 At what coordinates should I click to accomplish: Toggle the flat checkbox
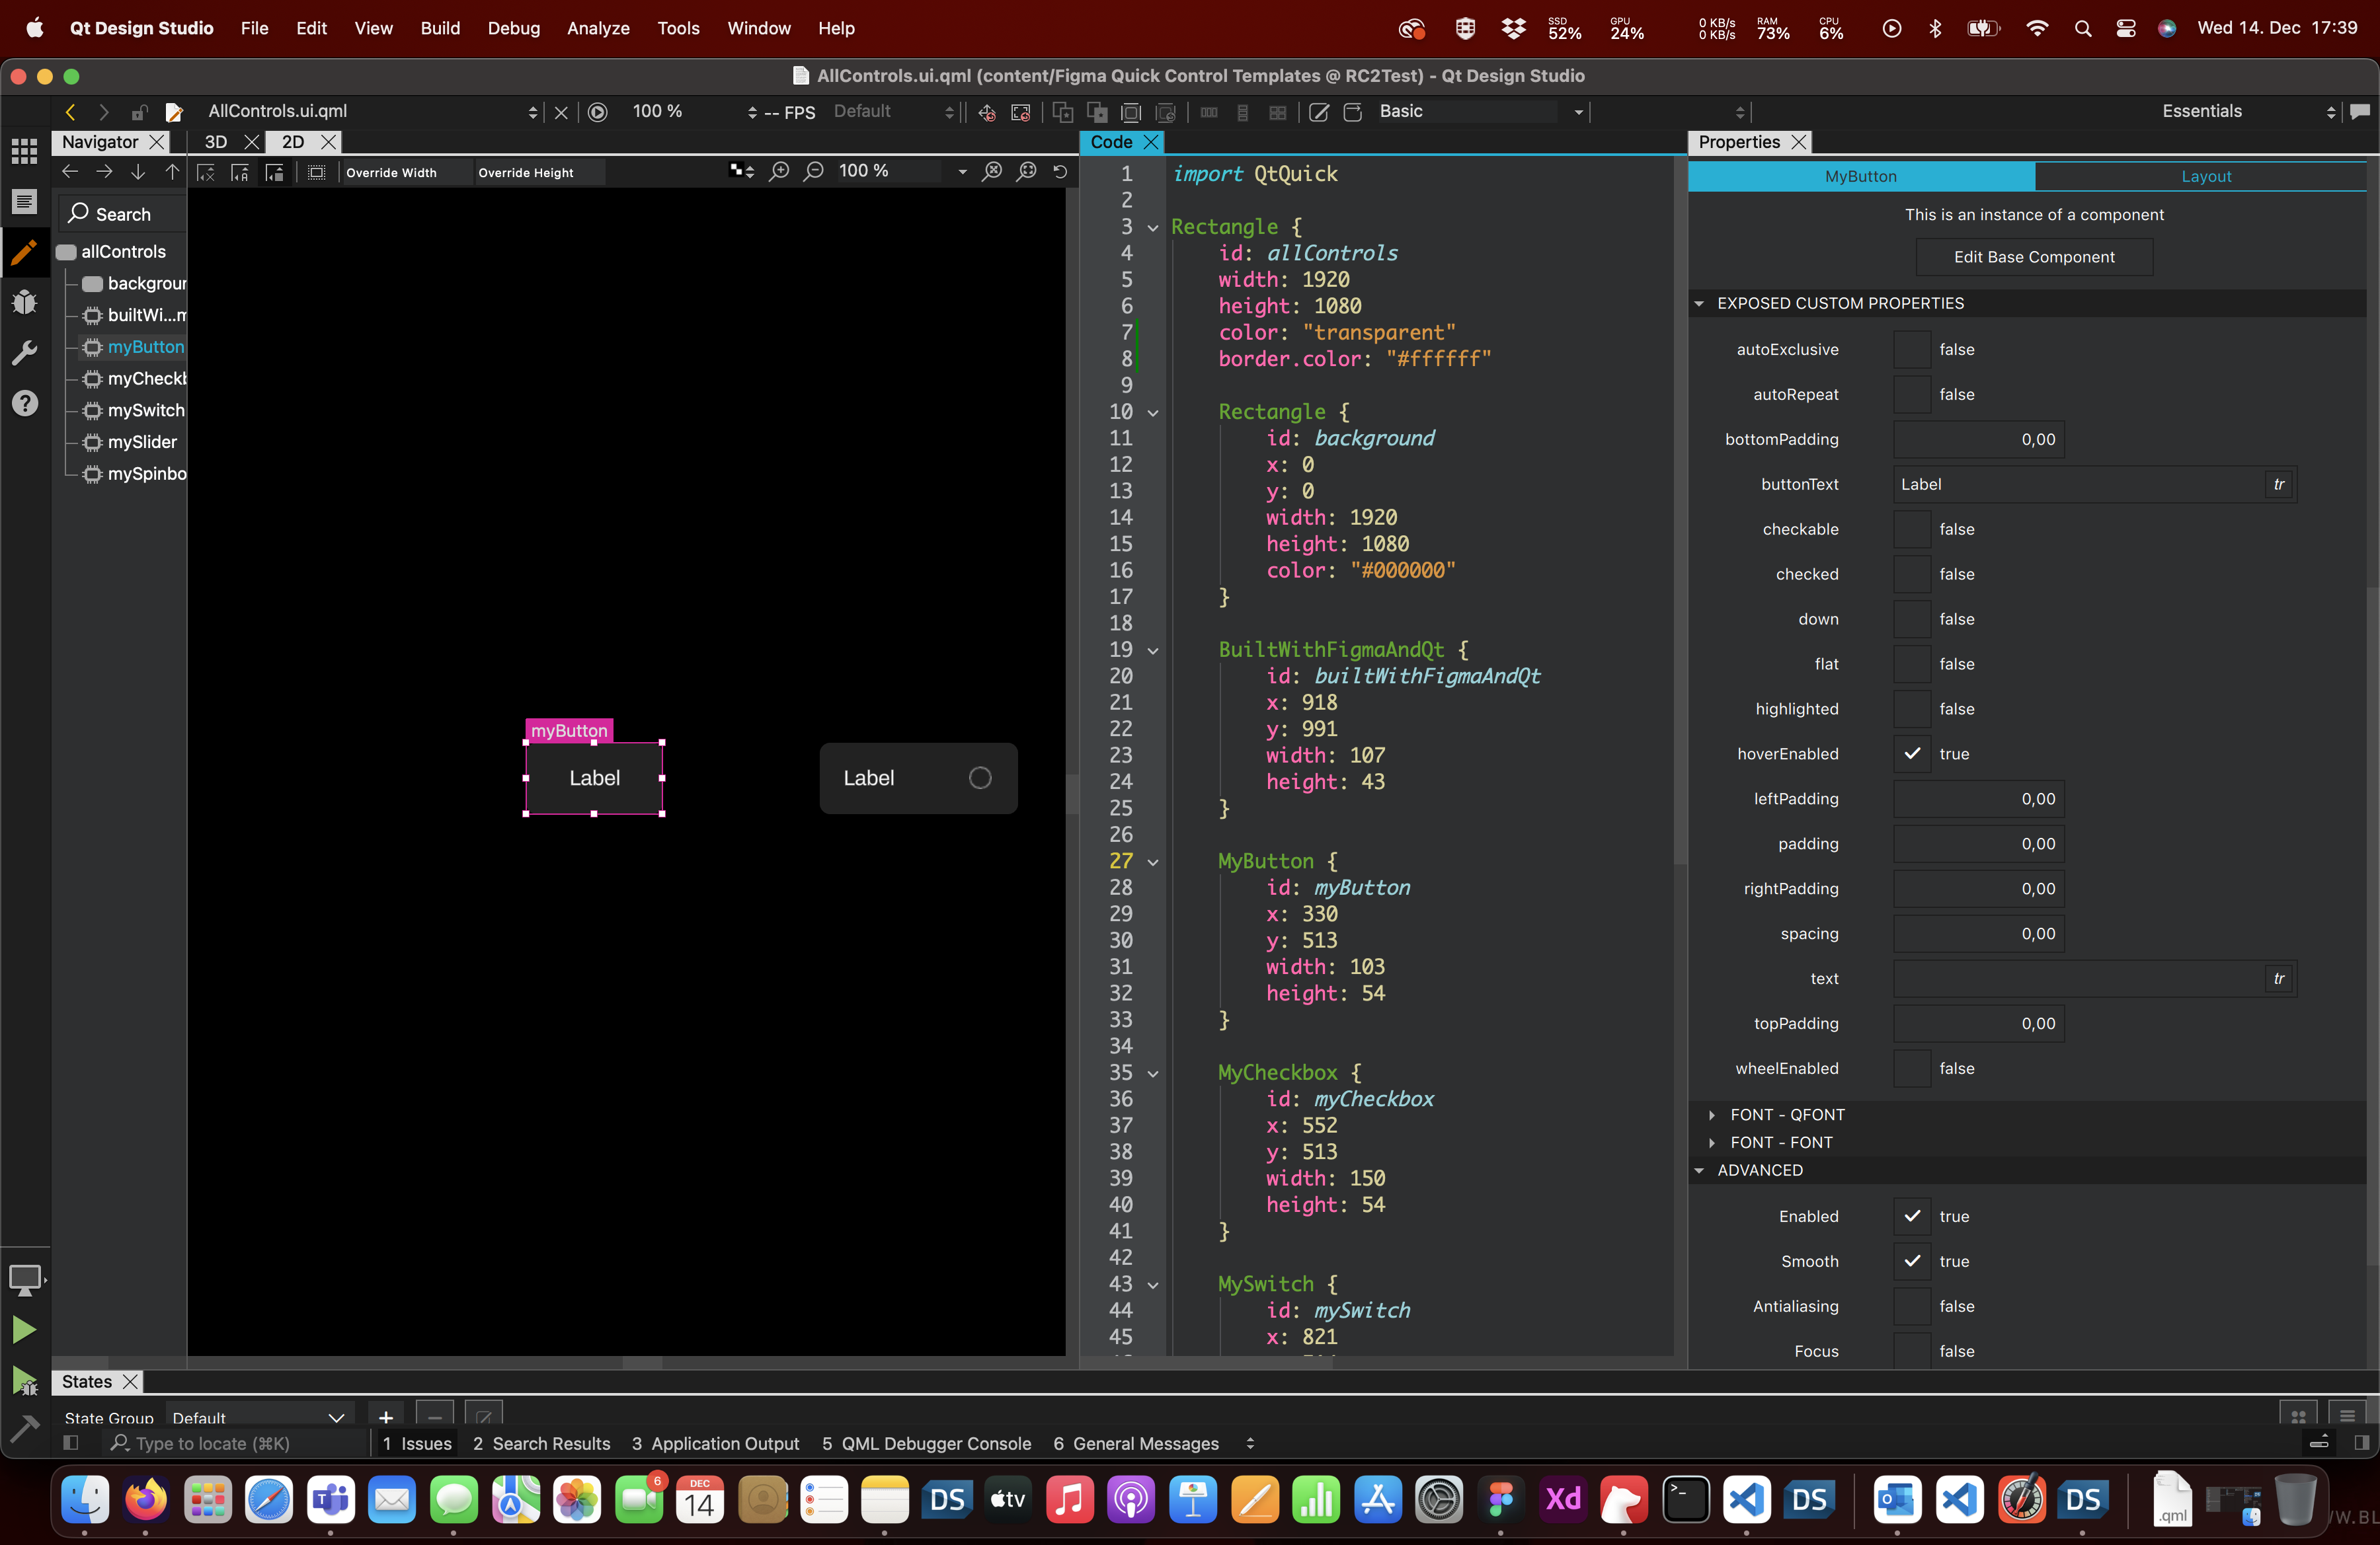pos(1912,665)
